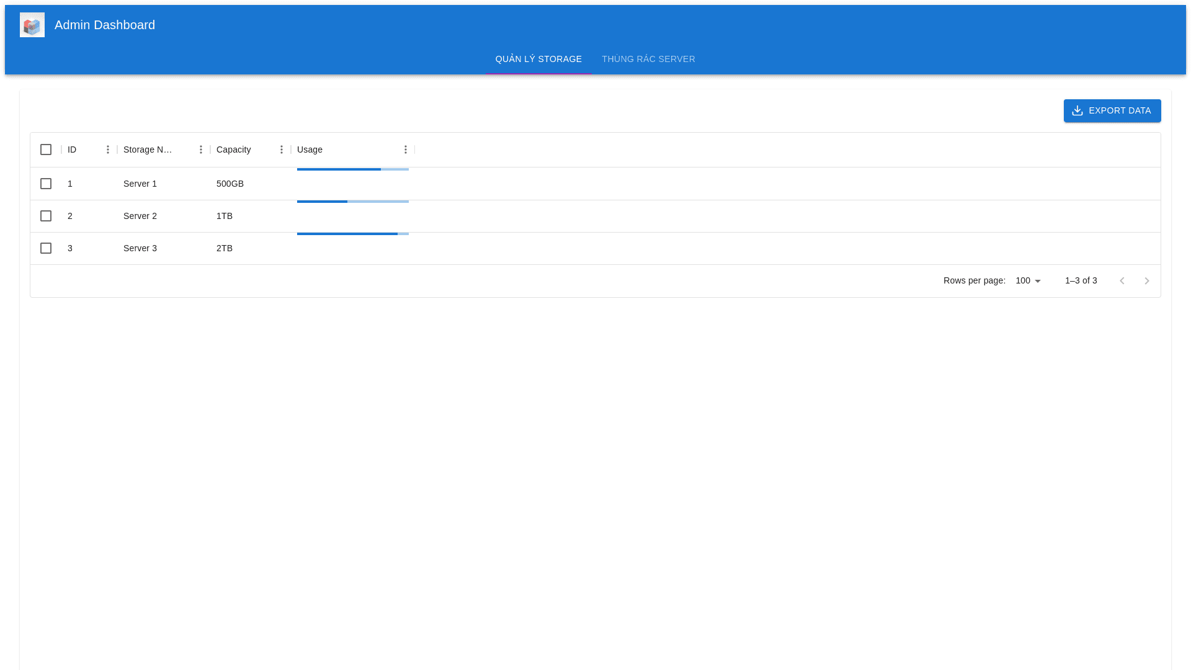Select the Server 1 row checkbox

pyautogui.click(x=46, y=184)
